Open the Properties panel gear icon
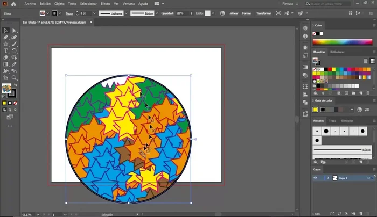The height and width of the screenshot is (217, 377). [x=305, y=27]
